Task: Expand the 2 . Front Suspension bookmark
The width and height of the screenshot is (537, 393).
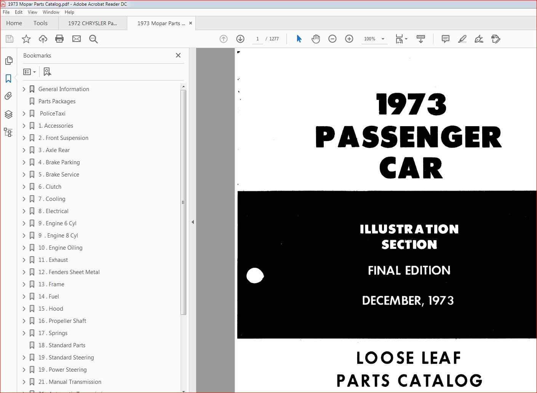Action: [x=24, y=138]
